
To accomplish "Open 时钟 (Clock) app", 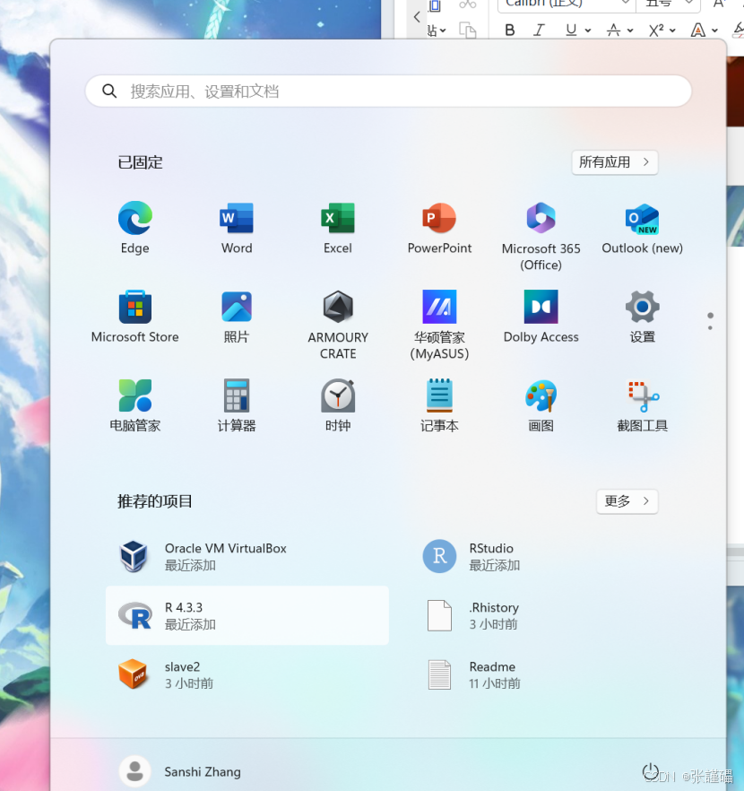I will [338, 405].
